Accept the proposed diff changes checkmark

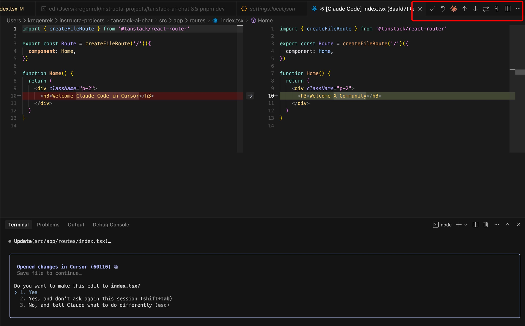click(x=432, y=9)
